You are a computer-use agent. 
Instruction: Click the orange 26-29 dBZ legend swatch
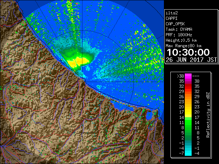(x=188, y=96)
